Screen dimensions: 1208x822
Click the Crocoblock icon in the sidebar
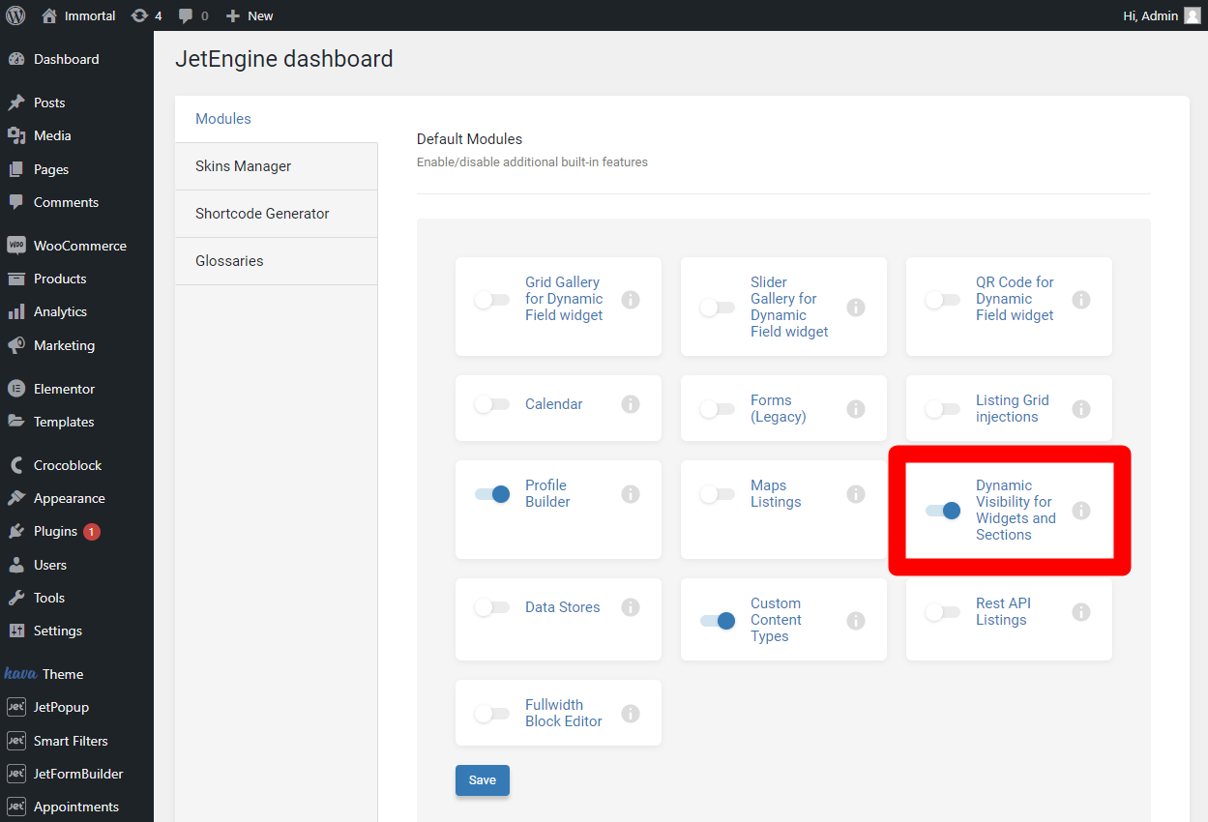click(16, 465)
